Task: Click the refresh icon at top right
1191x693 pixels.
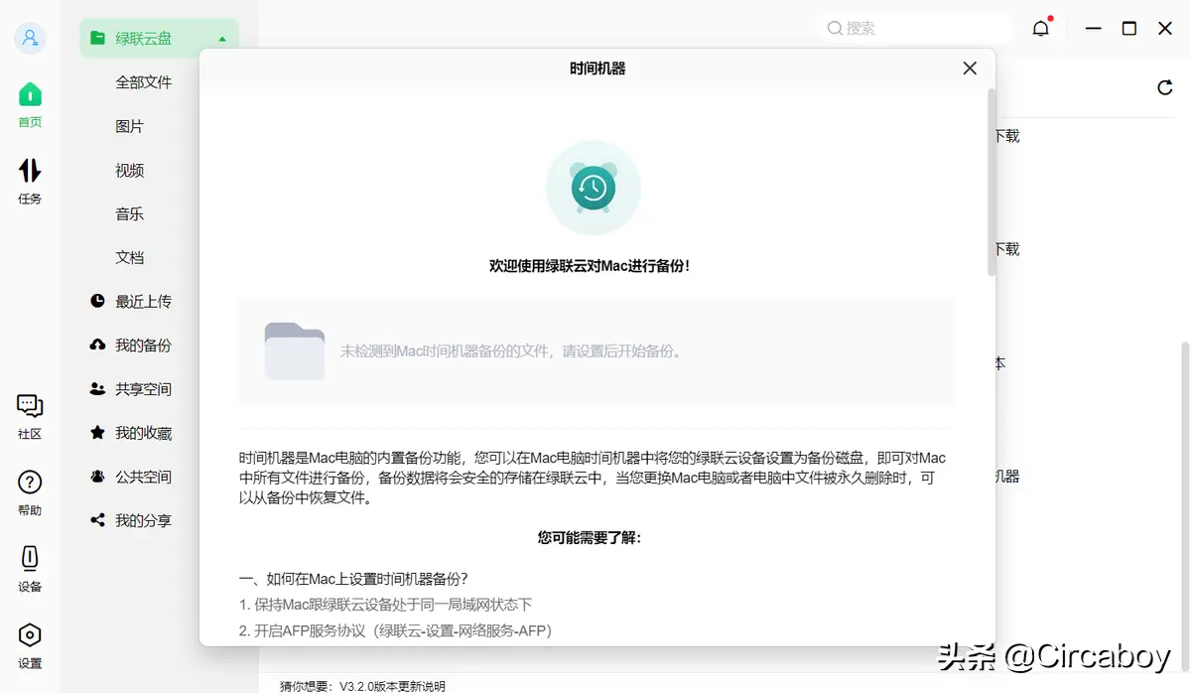Action: point(1165,88)
